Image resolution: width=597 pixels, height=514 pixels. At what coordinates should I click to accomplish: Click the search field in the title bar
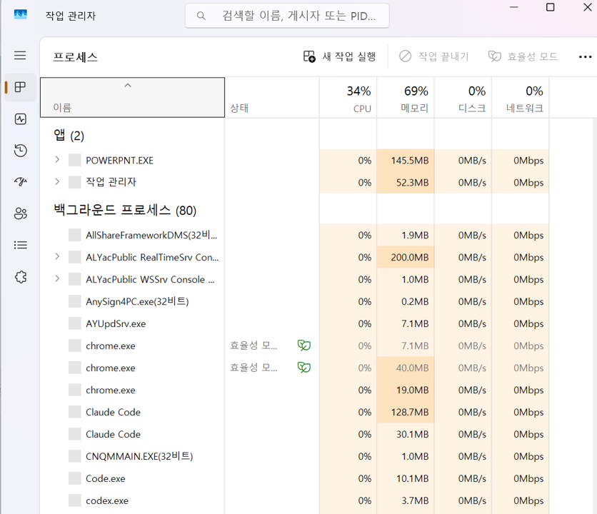[286, 14]
